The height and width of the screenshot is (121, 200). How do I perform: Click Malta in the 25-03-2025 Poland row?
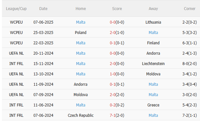(153, 33)
